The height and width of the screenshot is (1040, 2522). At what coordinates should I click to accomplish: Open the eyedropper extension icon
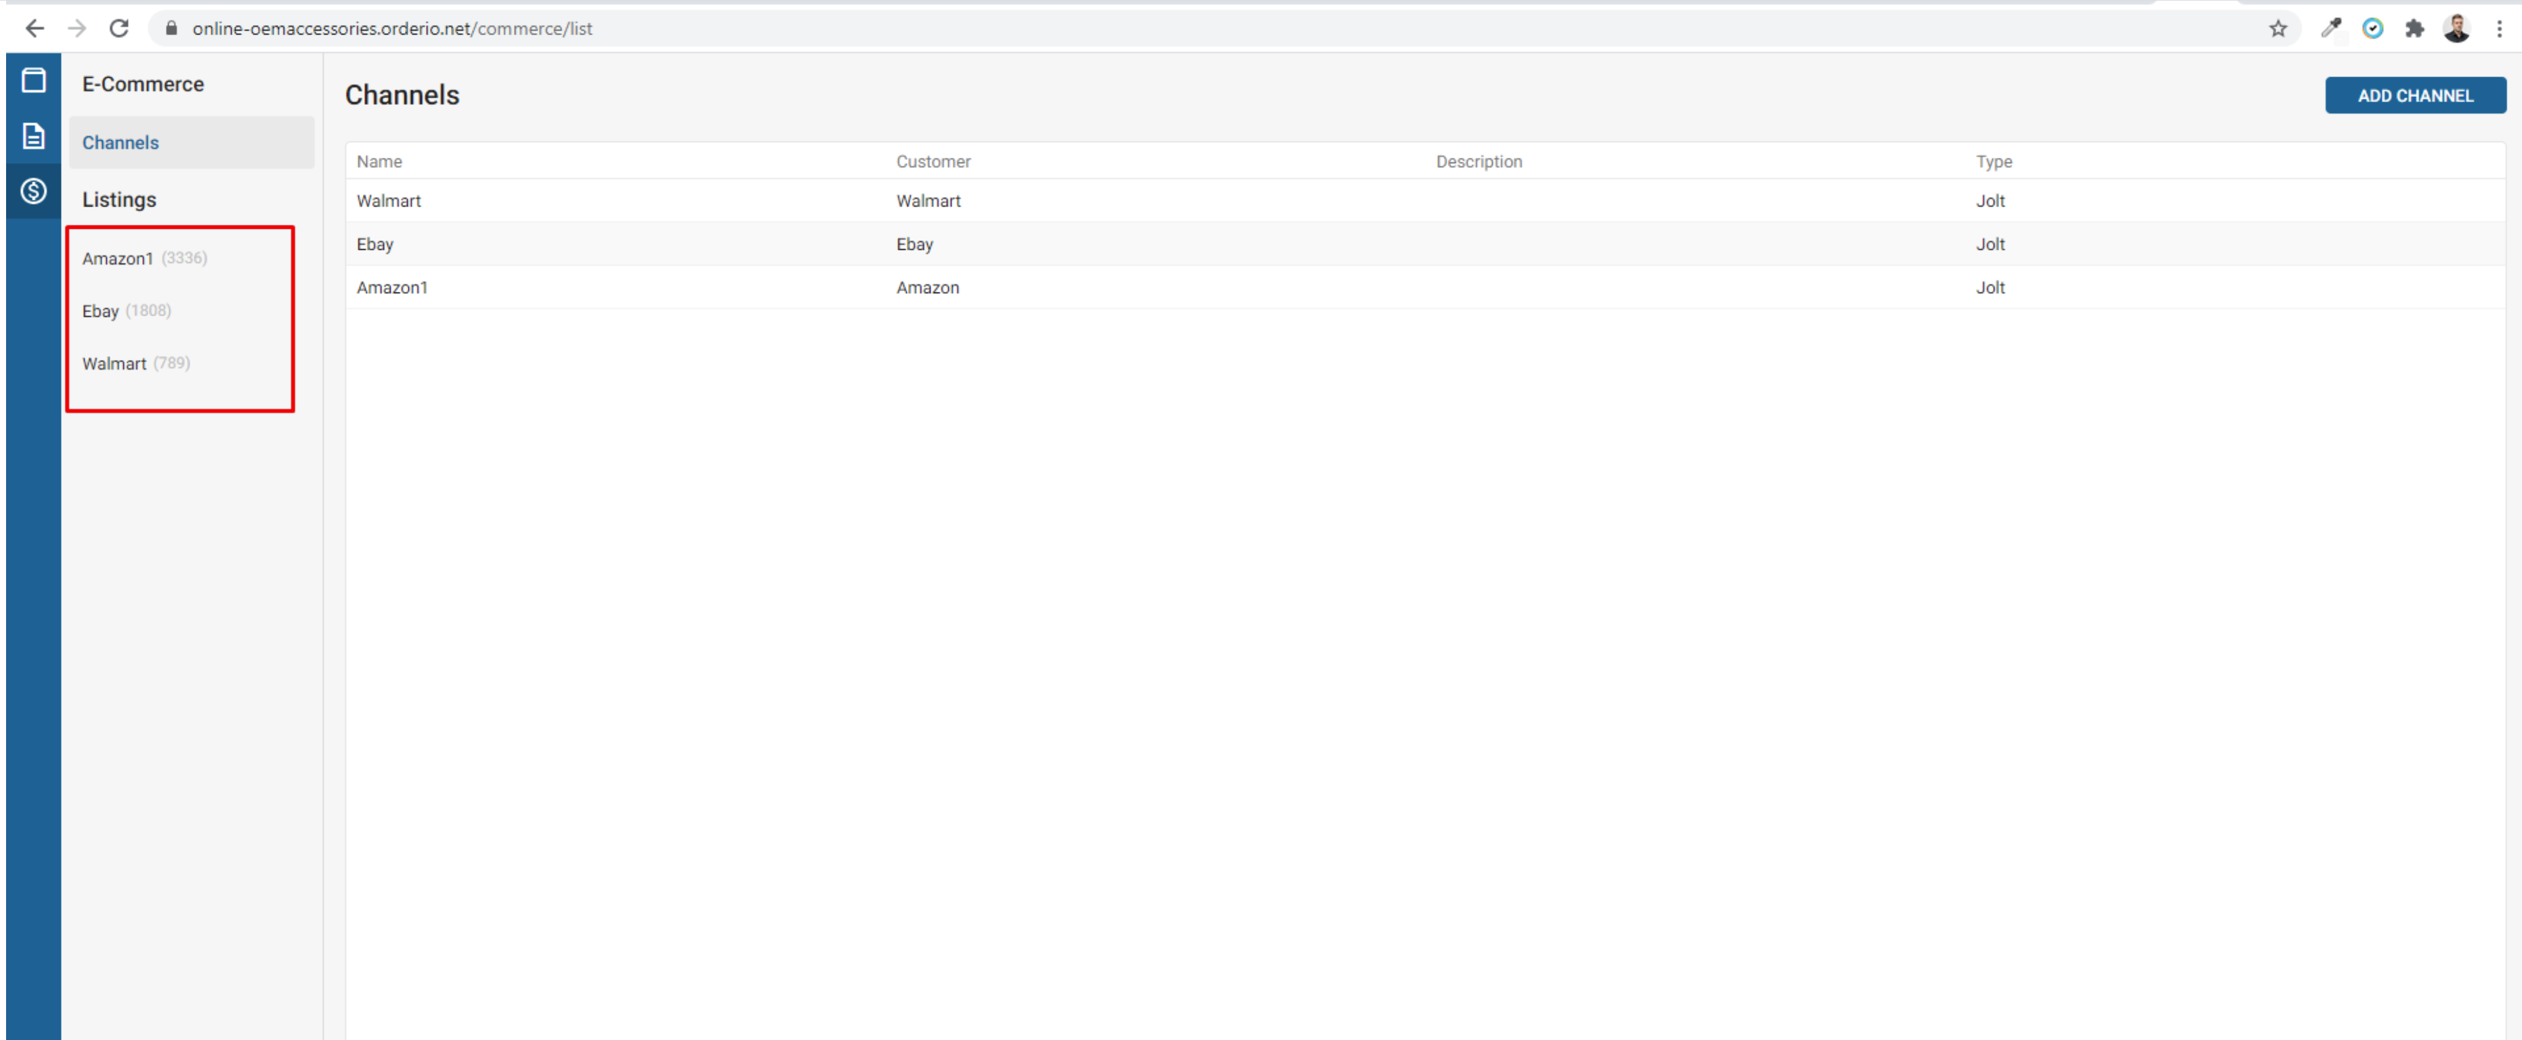tap(2330, 28)
